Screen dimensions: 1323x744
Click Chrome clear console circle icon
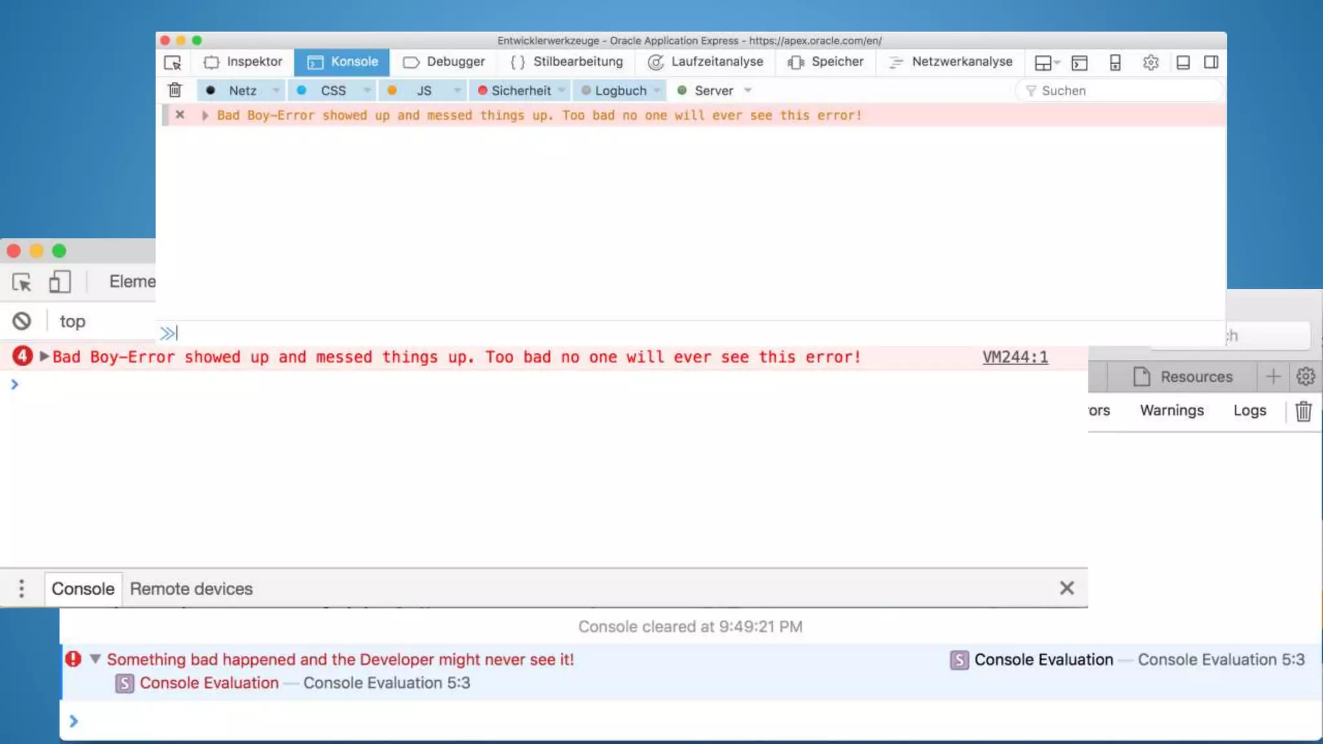point(22,321)
